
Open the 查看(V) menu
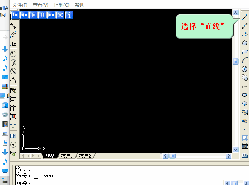click(x=41, y=5)
